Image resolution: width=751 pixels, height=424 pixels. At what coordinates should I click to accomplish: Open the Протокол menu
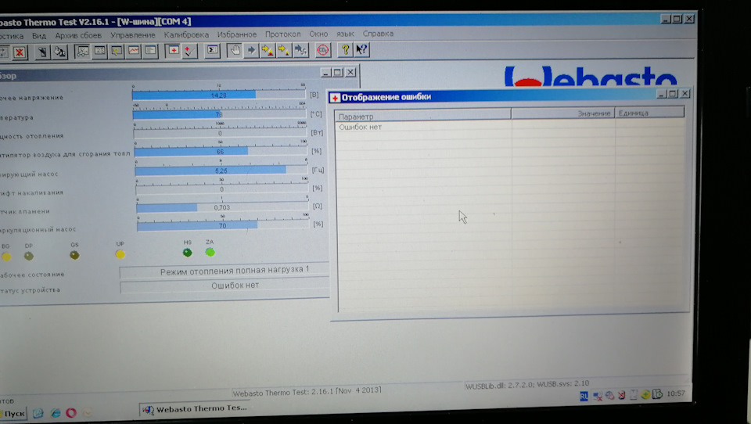pos(283,34)
